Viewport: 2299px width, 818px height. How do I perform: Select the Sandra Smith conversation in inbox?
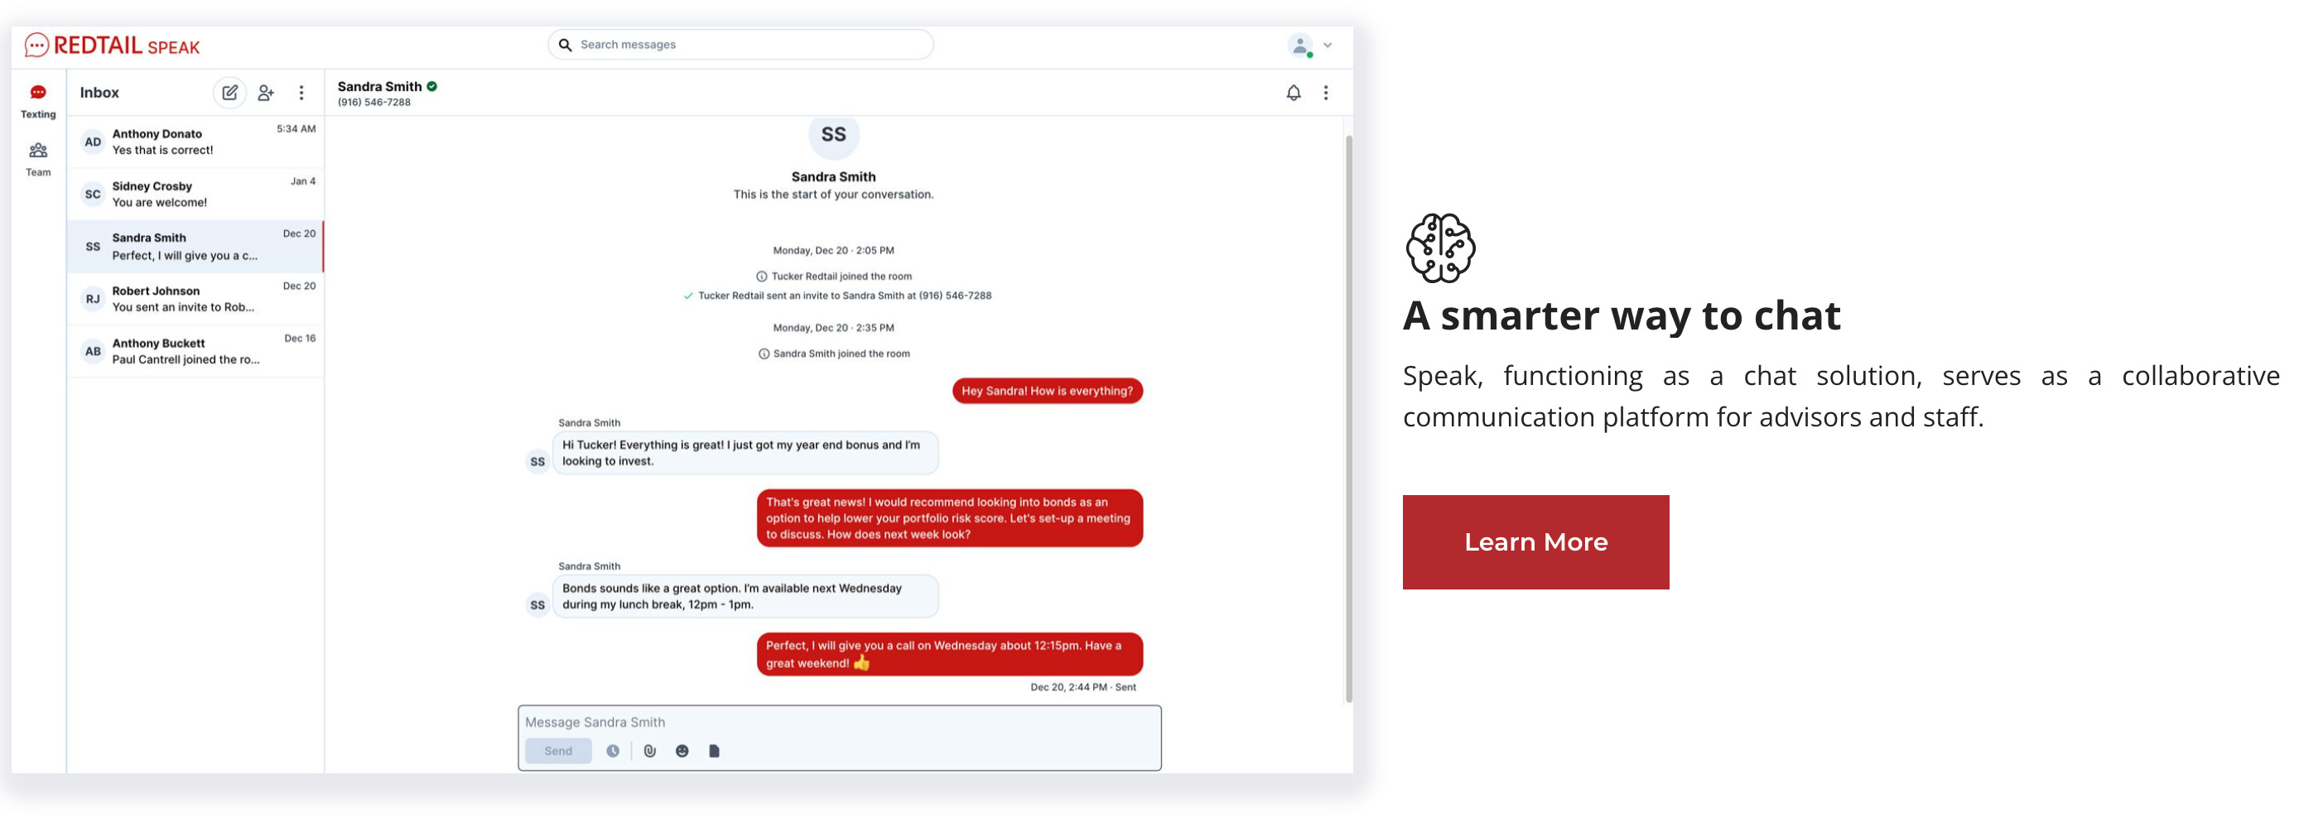pos(195,246)
